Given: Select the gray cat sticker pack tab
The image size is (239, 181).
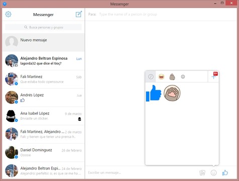Looking at the screenshot, I should coord(172,77).
